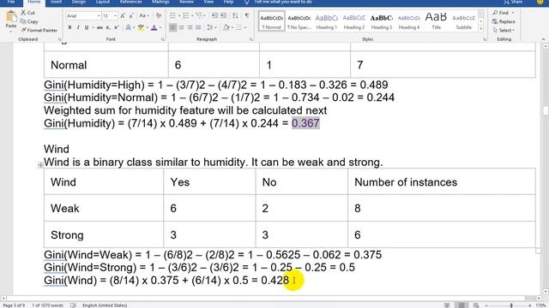Click the language English (United States) indicator
Image resolution: width=549 pixels, height=308 pixels.
(105, 305)
